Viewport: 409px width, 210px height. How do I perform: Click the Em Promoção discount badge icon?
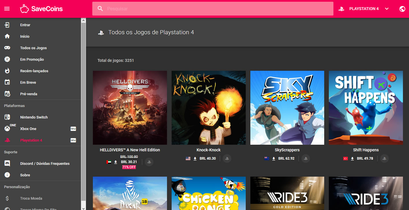7,59
